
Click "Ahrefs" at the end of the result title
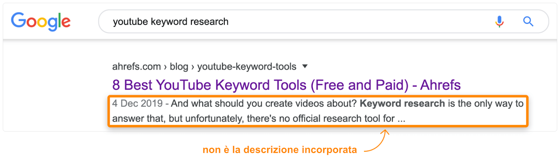click(x=440, y=85)
